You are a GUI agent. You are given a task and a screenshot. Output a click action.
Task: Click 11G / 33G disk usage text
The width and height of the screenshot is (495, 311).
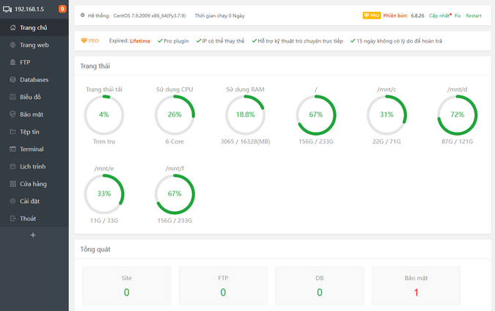coord(104,220)
